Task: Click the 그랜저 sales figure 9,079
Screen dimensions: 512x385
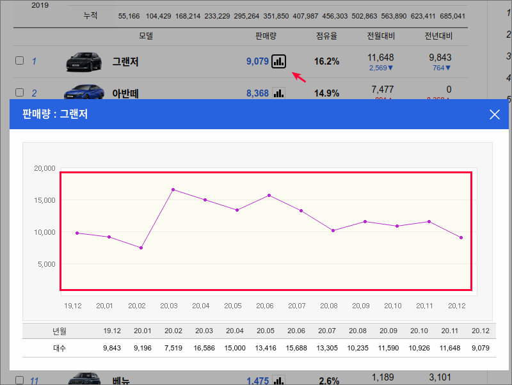Action: pyautogui.click(x=257, y=61)
